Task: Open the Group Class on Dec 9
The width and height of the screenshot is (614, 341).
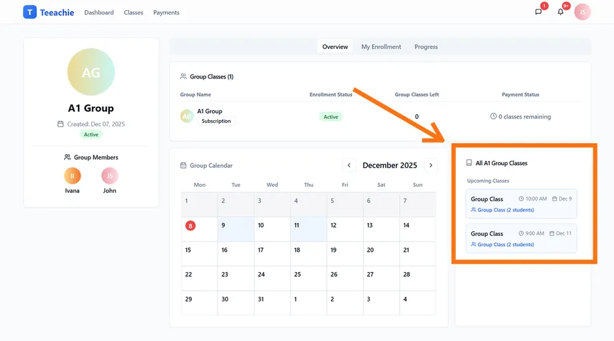Action: 521,204
